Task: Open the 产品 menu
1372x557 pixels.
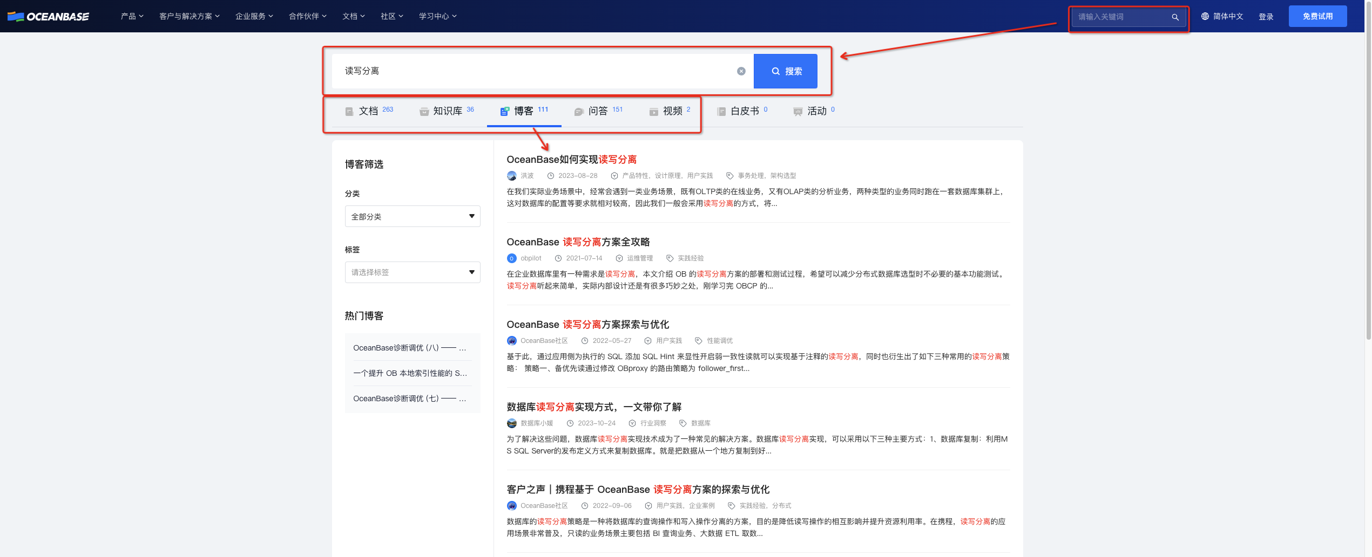Action: [132, 16]
